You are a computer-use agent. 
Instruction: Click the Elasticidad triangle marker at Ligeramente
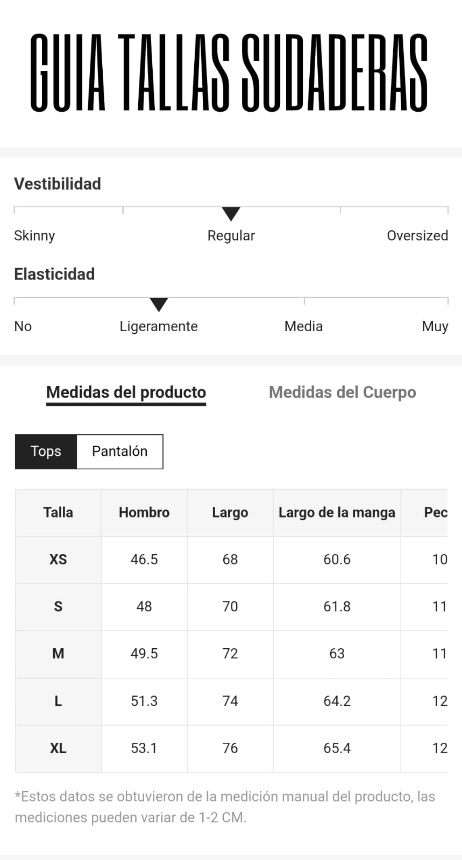[159, 304]
